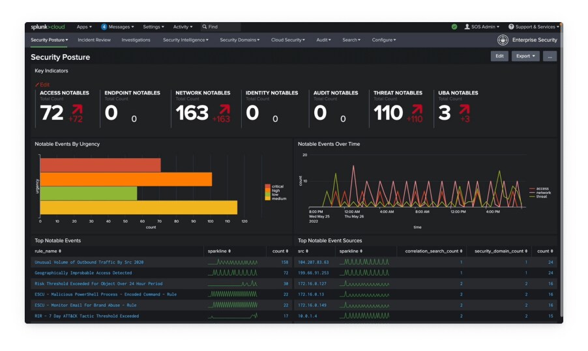Click the Messages count badge
This screenshot has width=588, height=351.
tap(104, 27)
